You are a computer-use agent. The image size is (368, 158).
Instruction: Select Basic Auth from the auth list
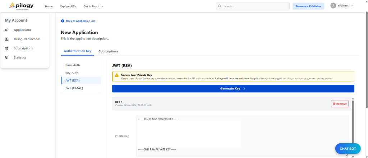tap(73, 65)
